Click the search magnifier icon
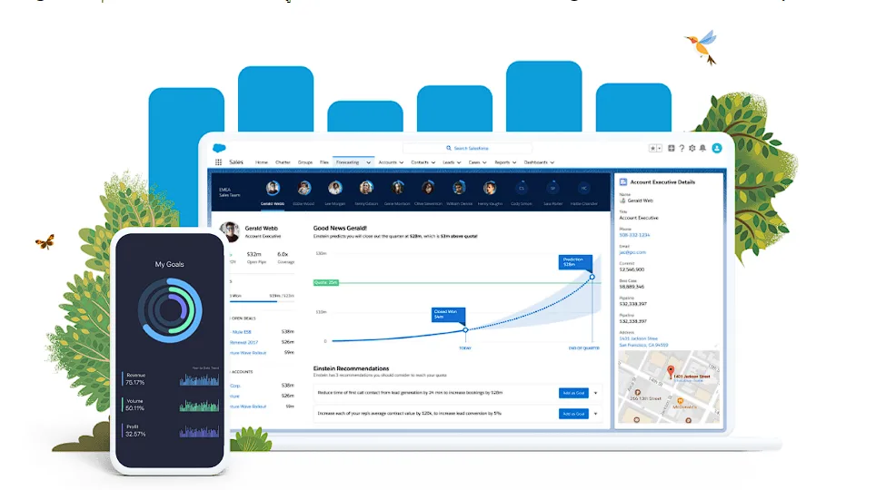 click(x=449, y=148)
